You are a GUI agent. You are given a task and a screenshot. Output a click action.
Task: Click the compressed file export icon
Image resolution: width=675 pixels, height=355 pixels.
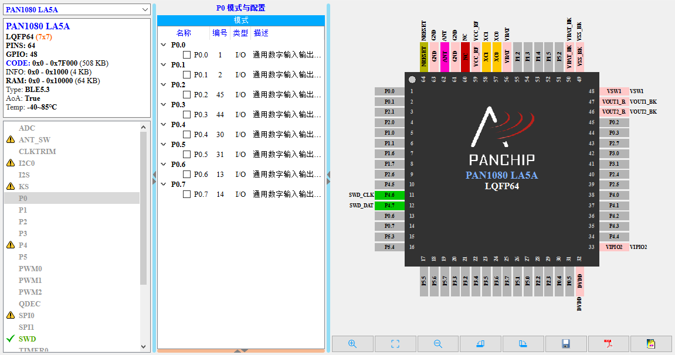(x=651, y=344)
